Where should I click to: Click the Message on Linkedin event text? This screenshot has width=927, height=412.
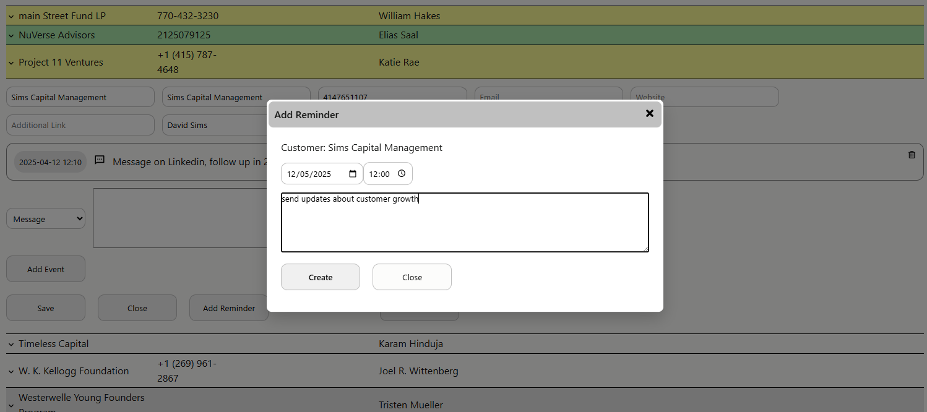click(189, 162)
